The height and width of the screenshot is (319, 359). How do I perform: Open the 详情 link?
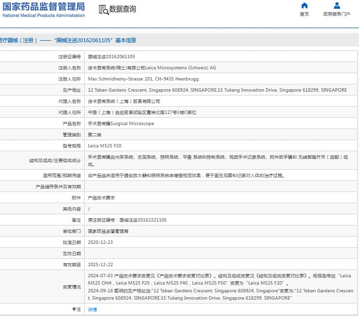tap(92, 310)
